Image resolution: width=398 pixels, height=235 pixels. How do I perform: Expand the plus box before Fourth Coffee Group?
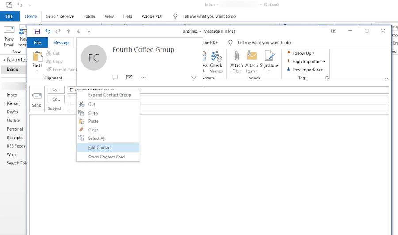click(x=72, y=90)
